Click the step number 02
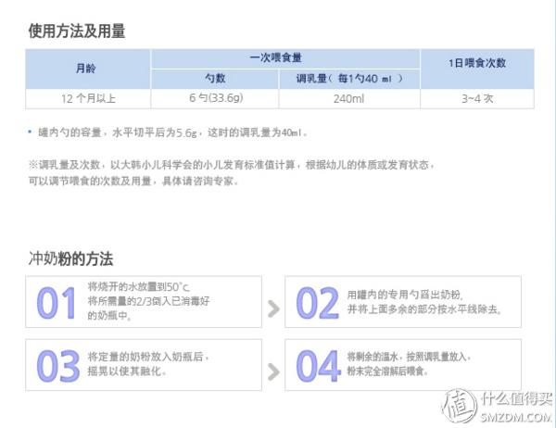This screenshot has height=428, width=556. 317,303
